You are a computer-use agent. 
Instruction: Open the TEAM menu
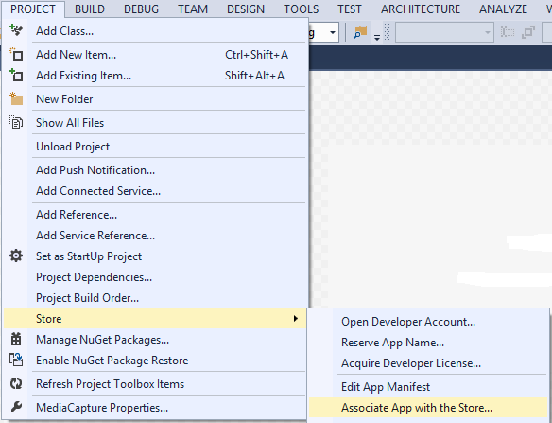point(193,9)
